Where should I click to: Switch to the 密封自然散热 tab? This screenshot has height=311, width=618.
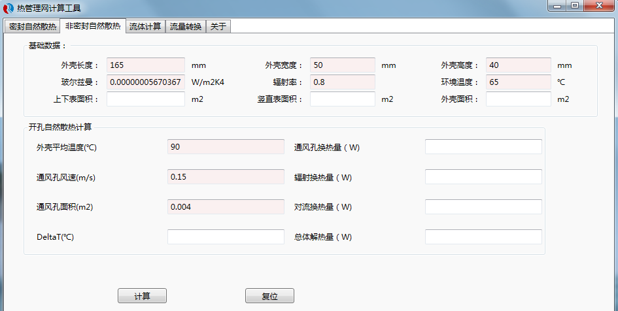[32, 26]
